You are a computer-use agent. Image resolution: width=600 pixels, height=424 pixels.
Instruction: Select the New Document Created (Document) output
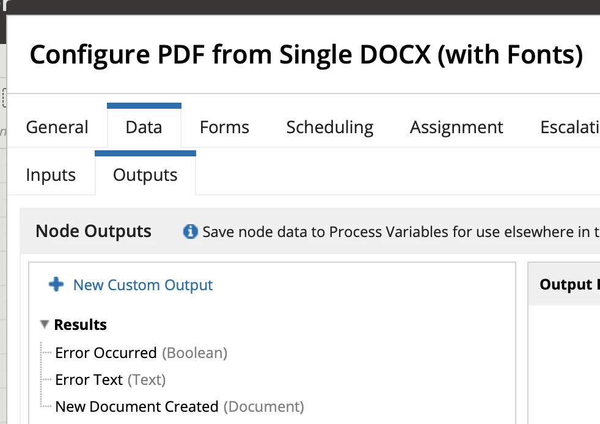click(x=180, y=406)
